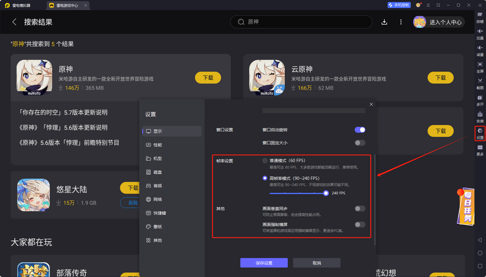
Task: Enter 全屏 fullscreen mode from sidebar
Action: click(480, 68)
